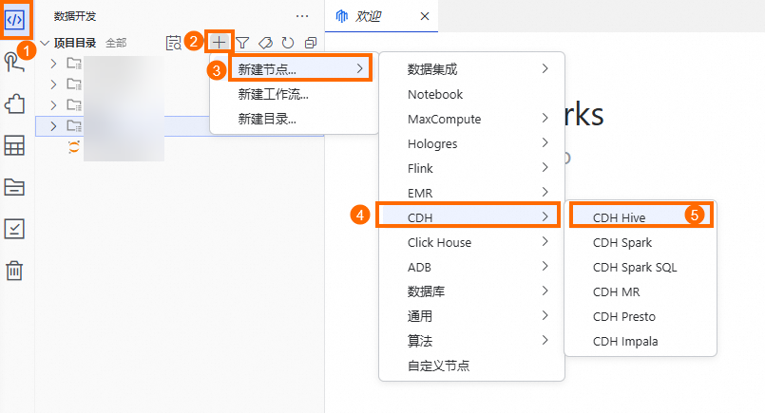The height and width of the screenshot is (413, 765).
Task: Select 新建工作流... menu entry
Action: (x=295, y=94)
